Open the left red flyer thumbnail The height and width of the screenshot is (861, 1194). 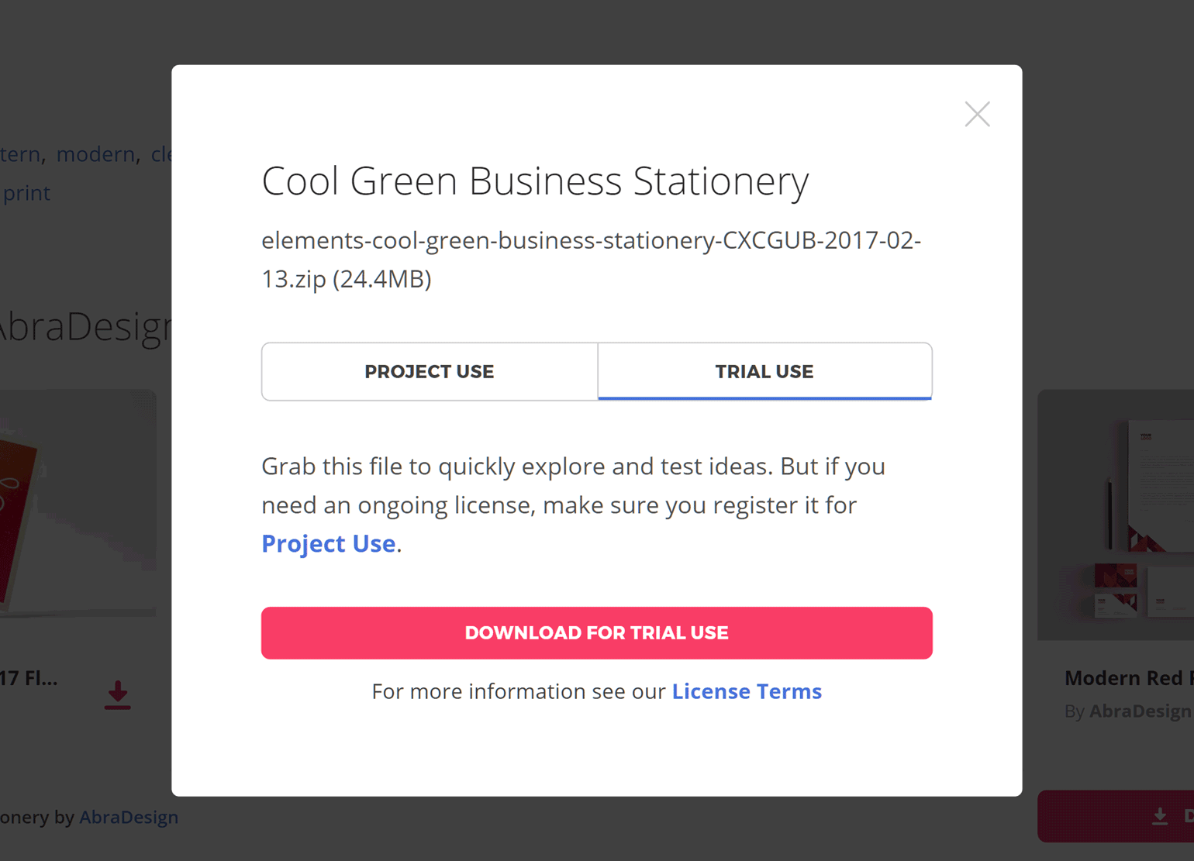coord(78,504)
